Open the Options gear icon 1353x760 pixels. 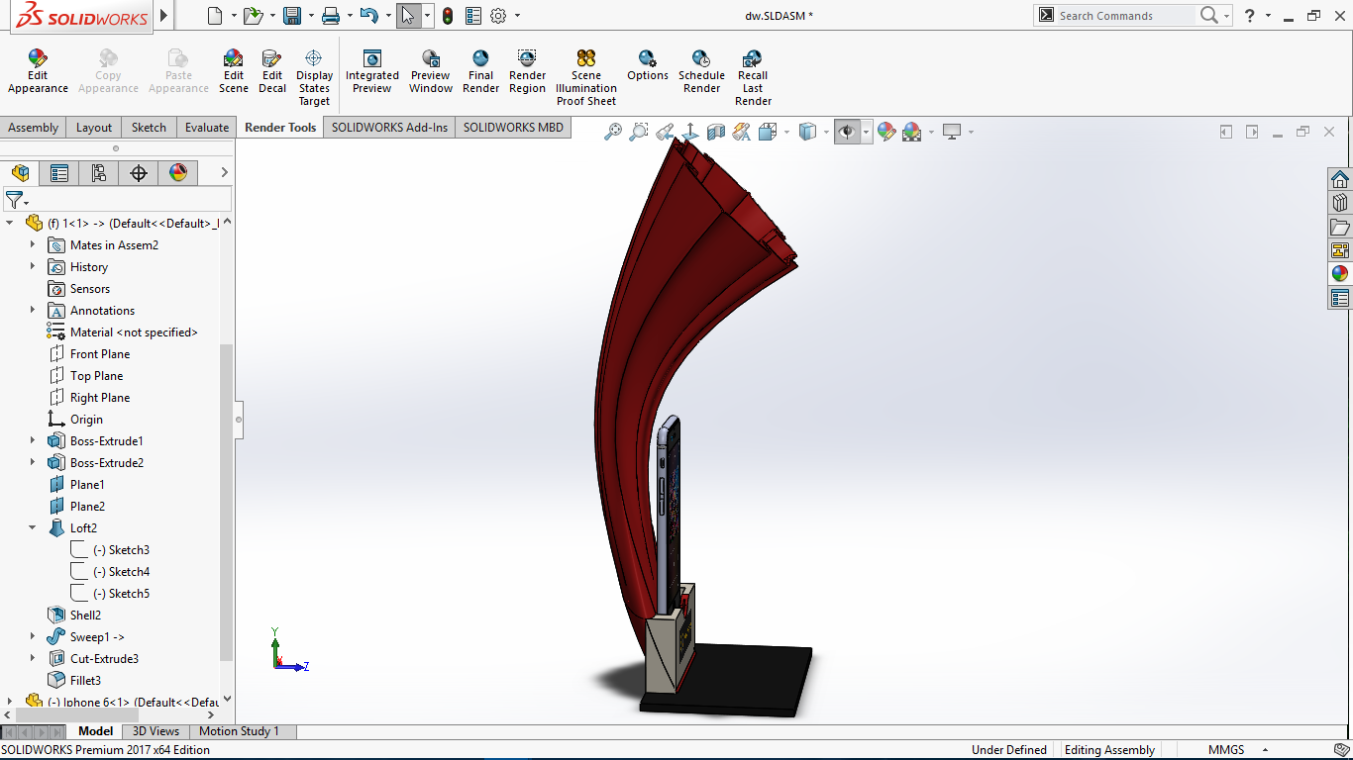click(x=498, y=16)
